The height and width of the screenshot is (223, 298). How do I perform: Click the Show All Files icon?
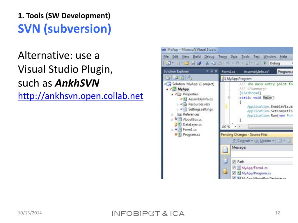pyautogui.click(x=175, y=78)
